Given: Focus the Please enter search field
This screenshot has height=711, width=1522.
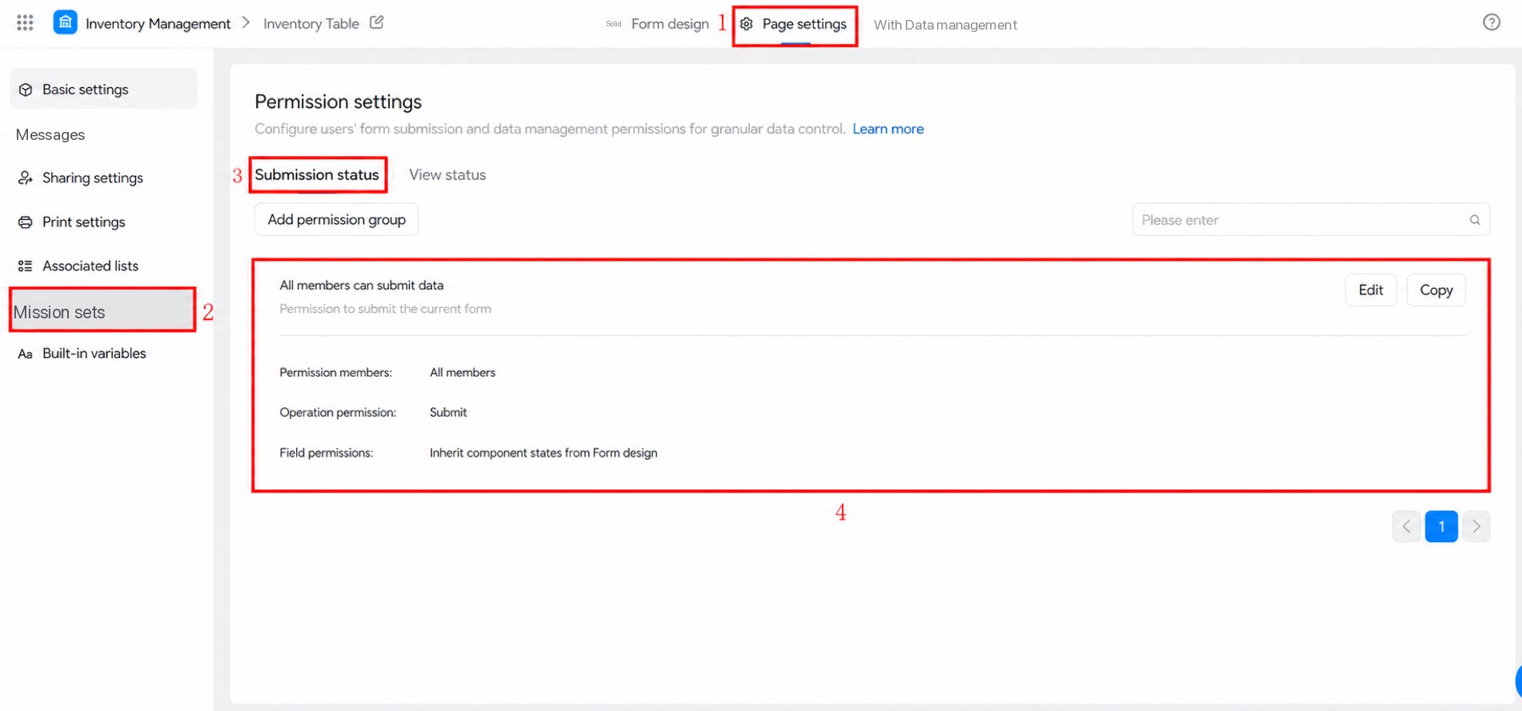Looking at the screenshot, I should pos(1311,220).
